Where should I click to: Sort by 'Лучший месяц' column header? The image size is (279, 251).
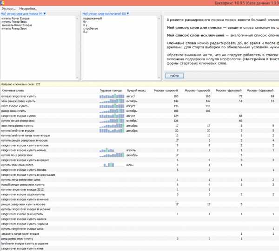click(x=134, y=90)
